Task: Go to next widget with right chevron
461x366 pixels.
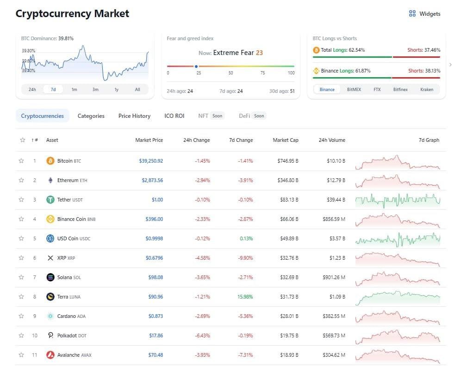Action: (450, 65)
